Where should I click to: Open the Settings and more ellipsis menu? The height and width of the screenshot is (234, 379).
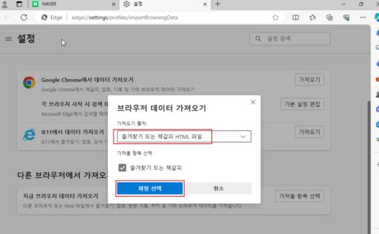[x=363, y=17]
